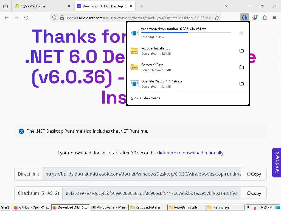Open the mediaplayer taskbar folder

pyautogui.click(x=225, y=207)
